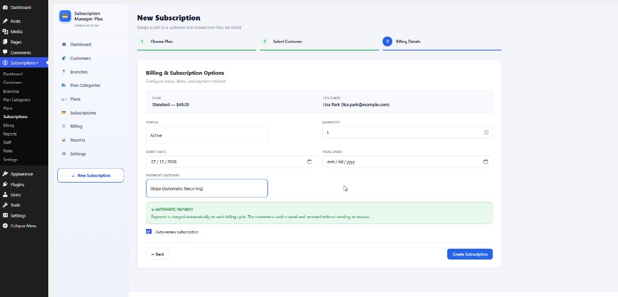Click the Users person icon
This screenshot has height=297, width=618.
pyautogui.click(x=5, y=195)
